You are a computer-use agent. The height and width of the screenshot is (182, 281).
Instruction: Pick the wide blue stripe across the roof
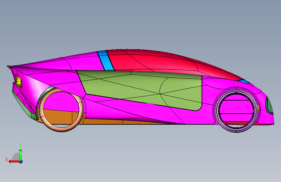[106, 61]
